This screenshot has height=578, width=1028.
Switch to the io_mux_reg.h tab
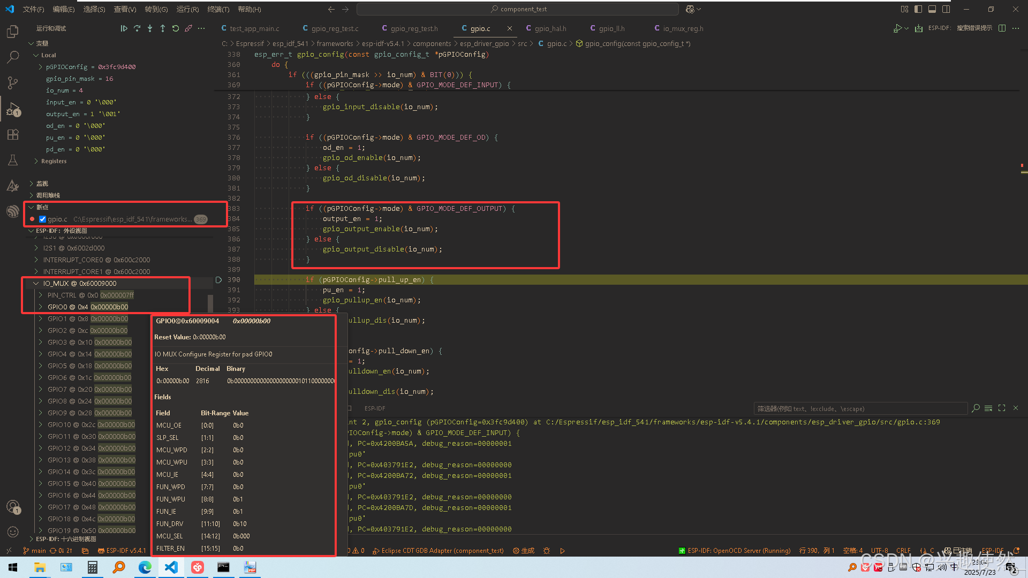click(x=683, y=28)
